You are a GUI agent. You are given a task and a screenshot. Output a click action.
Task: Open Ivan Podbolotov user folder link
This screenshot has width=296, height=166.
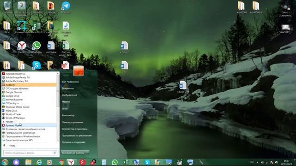click(x=70, y=82)
